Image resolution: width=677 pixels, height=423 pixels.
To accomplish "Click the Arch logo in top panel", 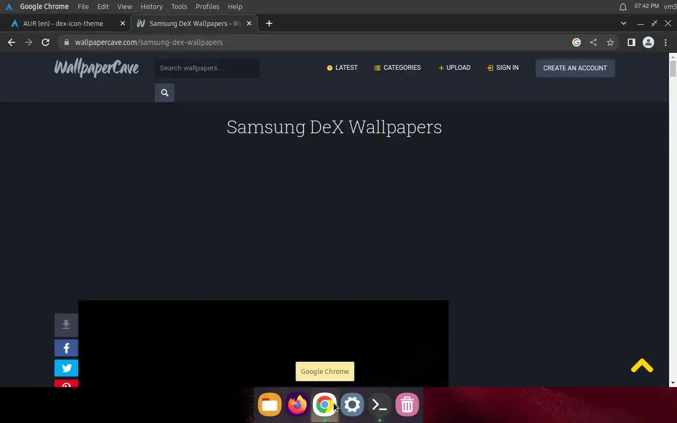I will 9,6.
